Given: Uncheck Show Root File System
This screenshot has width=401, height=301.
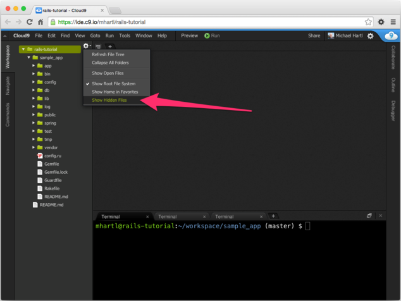Looking at the screenshot, I should tap(114, 83).
